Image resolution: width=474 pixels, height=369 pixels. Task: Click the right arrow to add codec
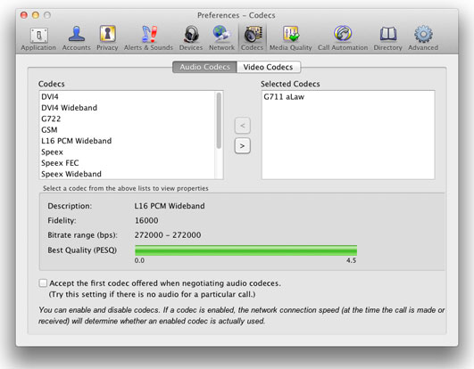pos(243,146)
